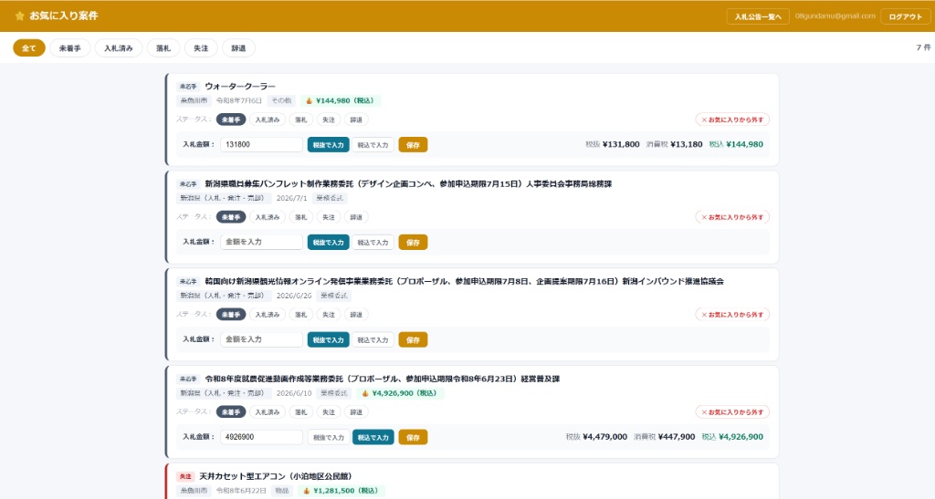Set ウォータークーラー status to 未着手
Screen dimensions: 935x499
pos(231,120)
